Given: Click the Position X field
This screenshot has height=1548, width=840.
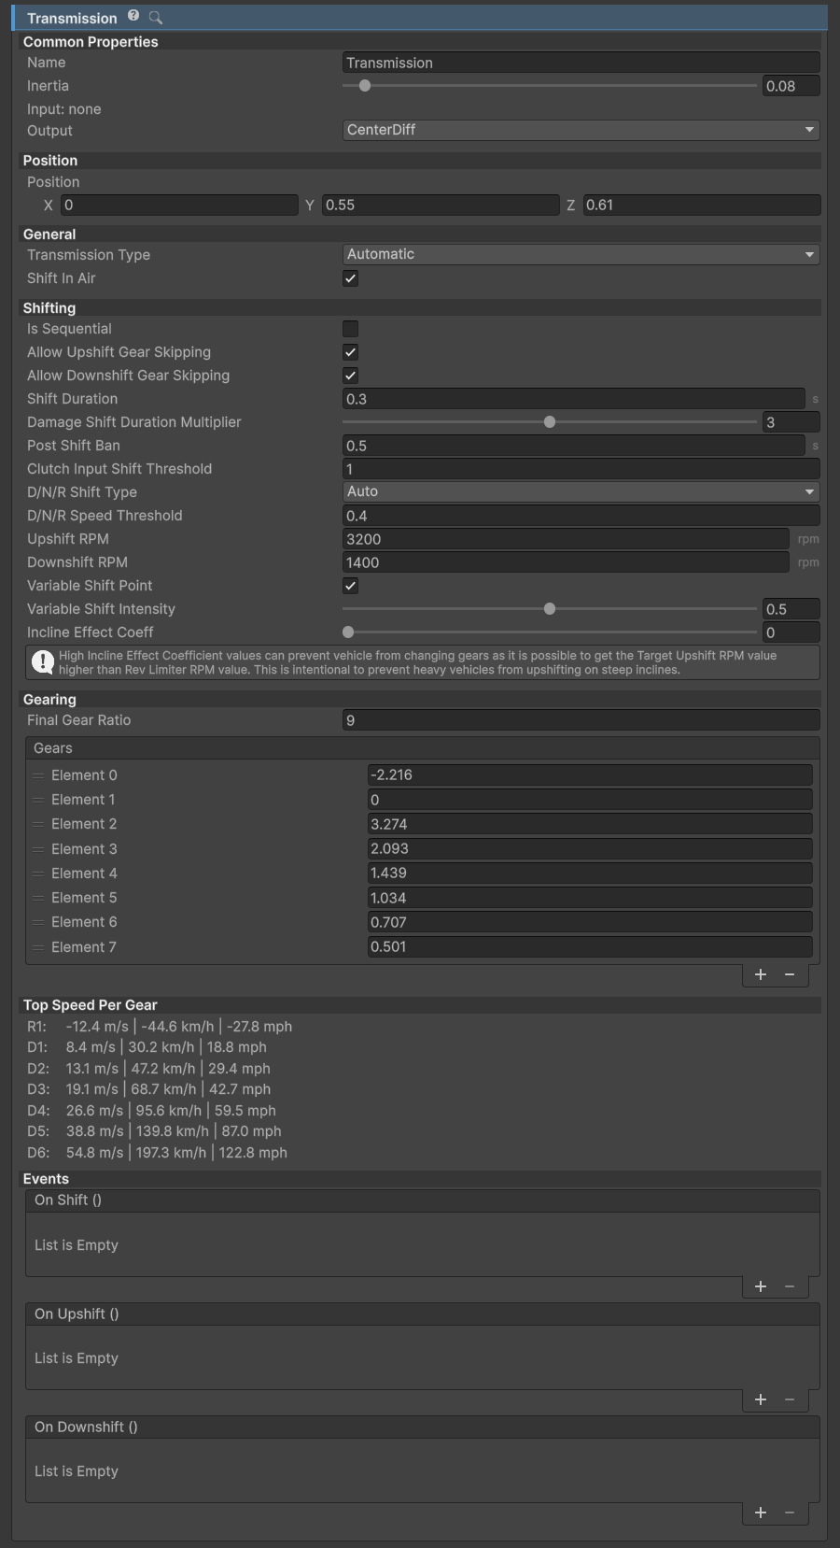Looking at the screenshot, I should pos(179,205).
